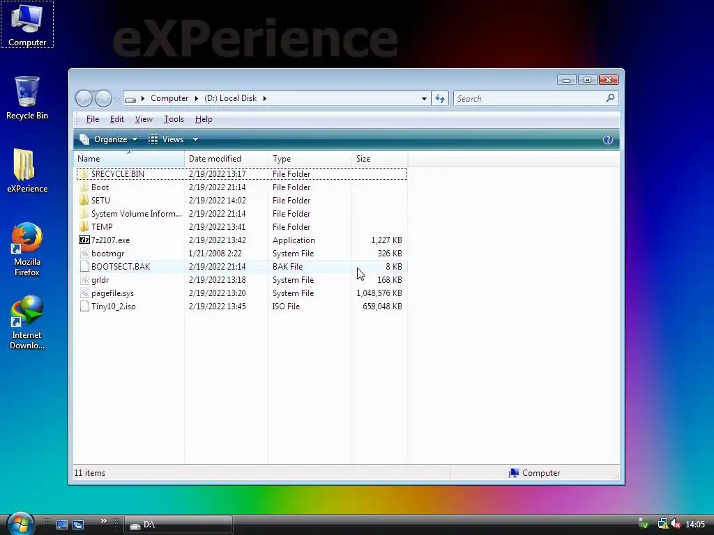This screenshot has height=535, width=714.
Task: Open the Organize dropdown
Action: pos(109,139)
